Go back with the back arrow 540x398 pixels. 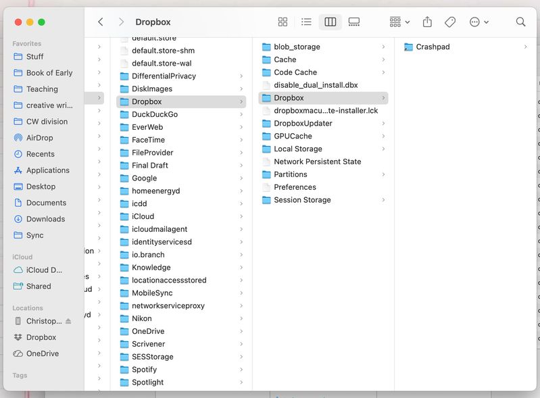pos(101,22)
